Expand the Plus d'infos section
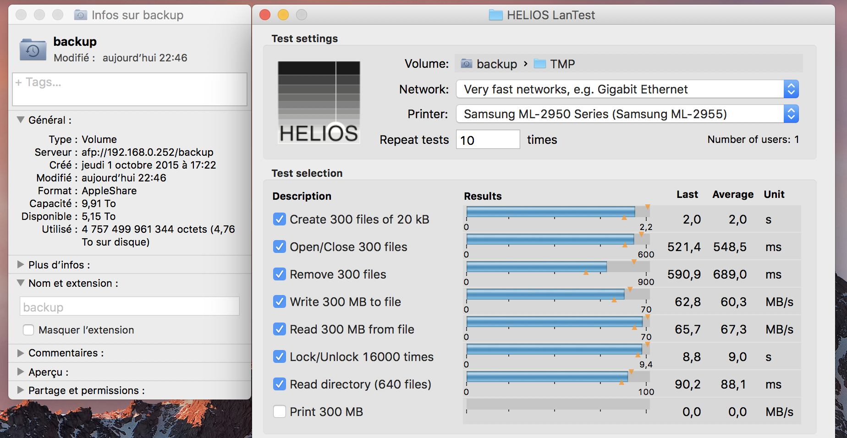Viewport: 847px width, 438px height. (x=21, y=264)
